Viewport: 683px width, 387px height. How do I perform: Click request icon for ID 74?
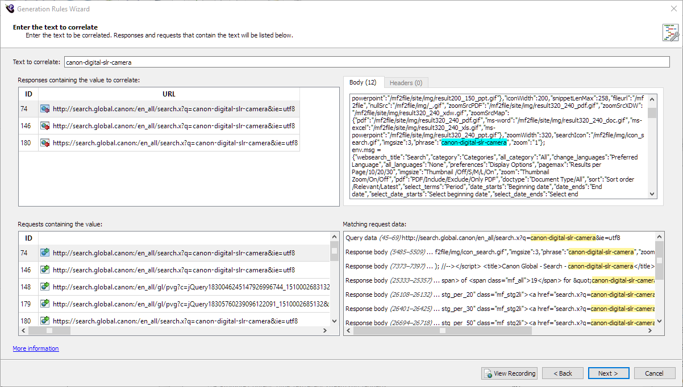point(45,253)
